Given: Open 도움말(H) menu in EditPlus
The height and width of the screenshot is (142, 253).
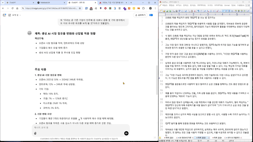Looking at the screenshot, I should click(241, 5).
